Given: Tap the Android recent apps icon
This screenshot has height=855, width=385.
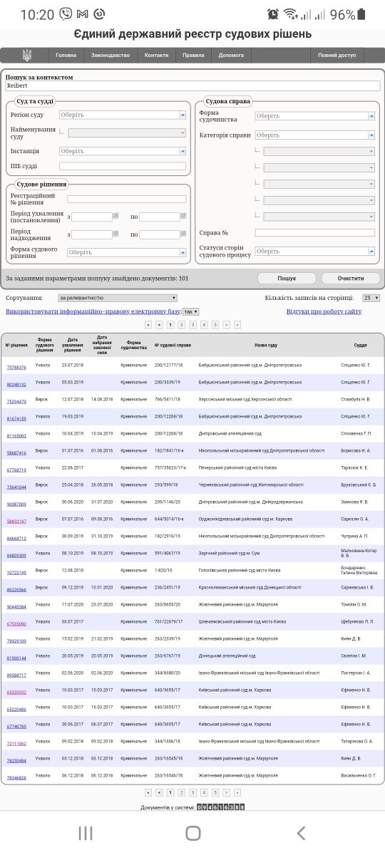Looking at the screenshot, I should [85, 833].
